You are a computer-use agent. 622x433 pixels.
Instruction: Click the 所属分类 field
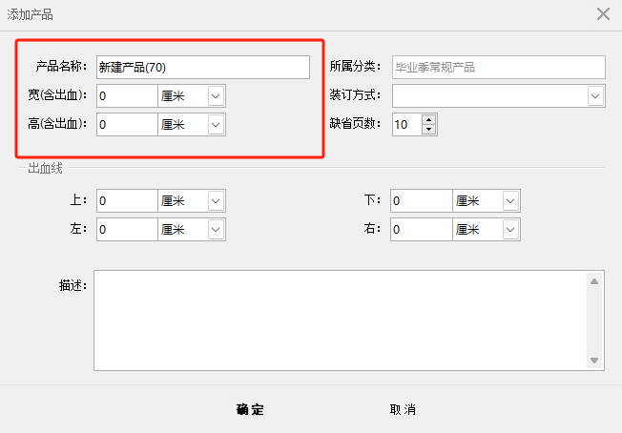(x=499, y=67)
